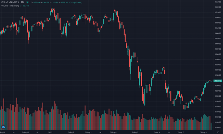Click the 'Tháng 7' time axis label
Image resolution: width=223 pixels, height=134 pixels.
pyautogui.click(x=181, y=132)
